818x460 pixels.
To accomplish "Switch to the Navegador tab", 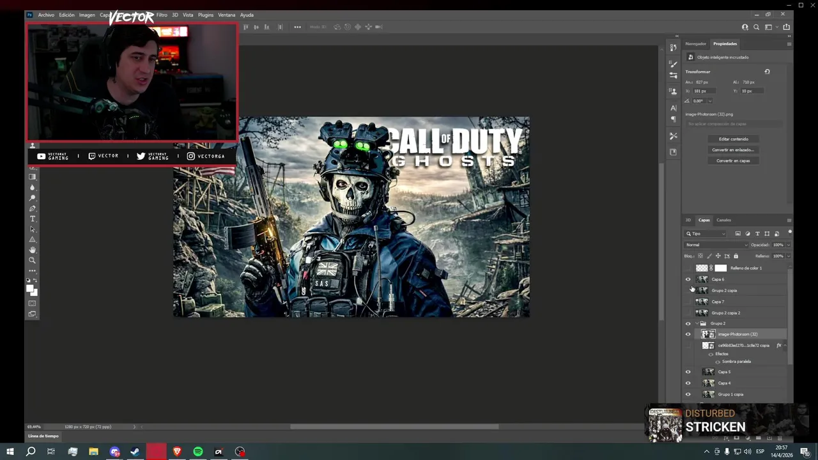I will pyautogui.click(x=695, y=44).
